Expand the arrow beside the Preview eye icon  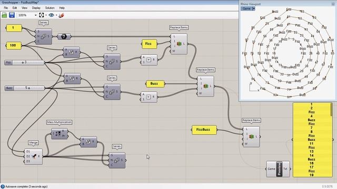point(56,15)
